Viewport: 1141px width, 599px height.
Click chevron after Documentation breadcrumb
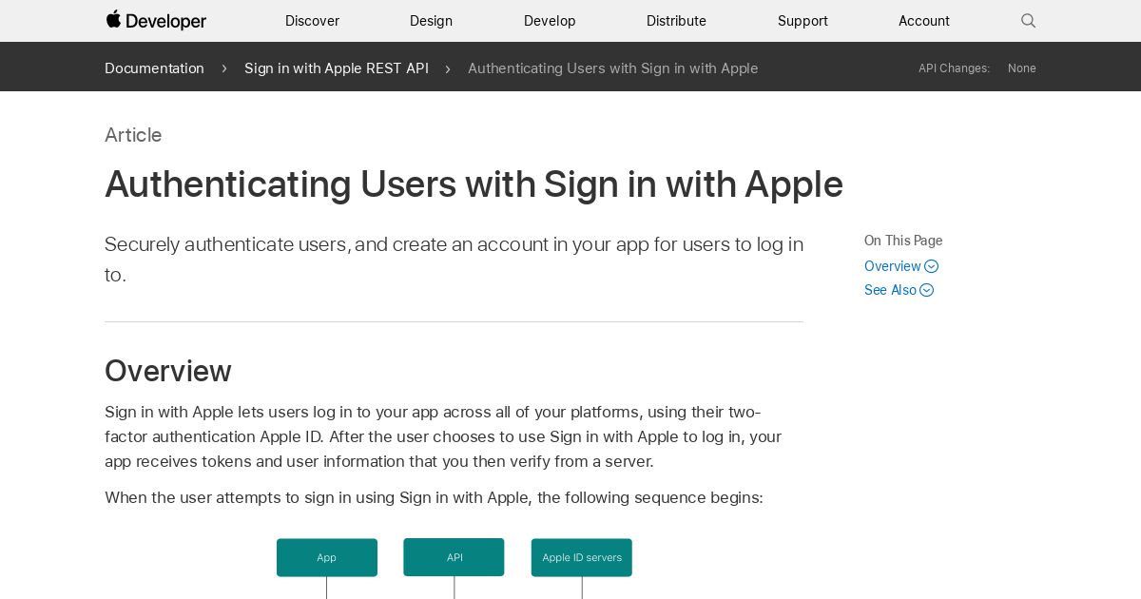pyautogui.click(x=224, y=68)
